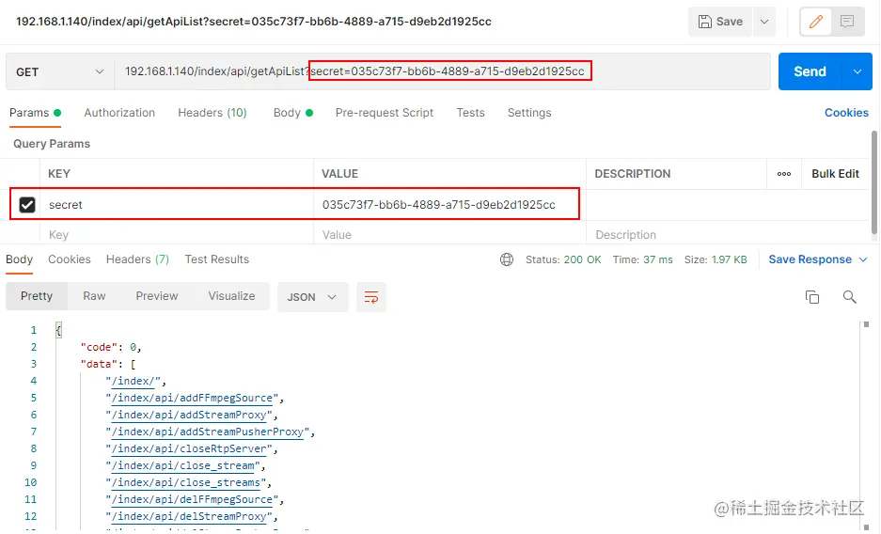
Task: Open the Pre-request Script tab
Action: point(385,113)
